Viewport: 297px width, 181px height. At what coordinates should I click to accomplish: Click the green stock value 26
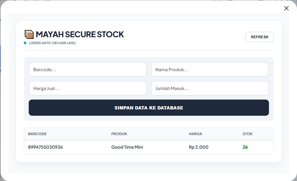coord(245,147)
